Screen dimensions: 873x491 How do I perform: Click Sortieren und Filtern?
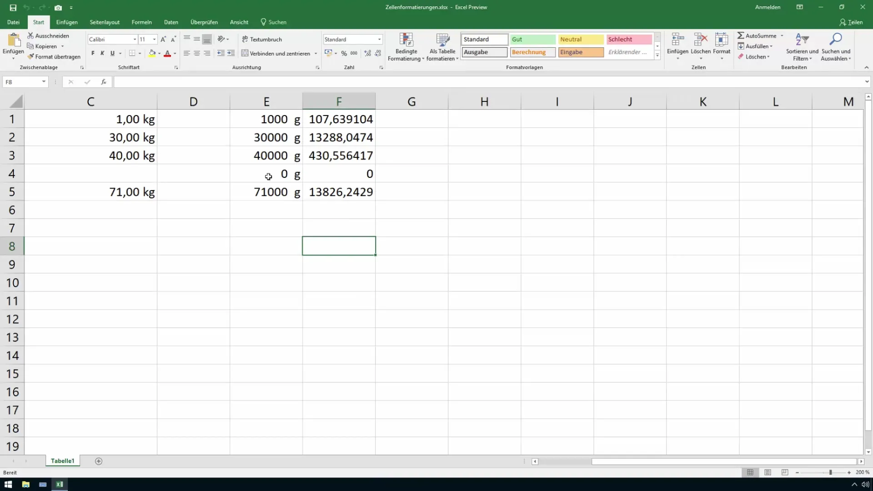point(802,47)
